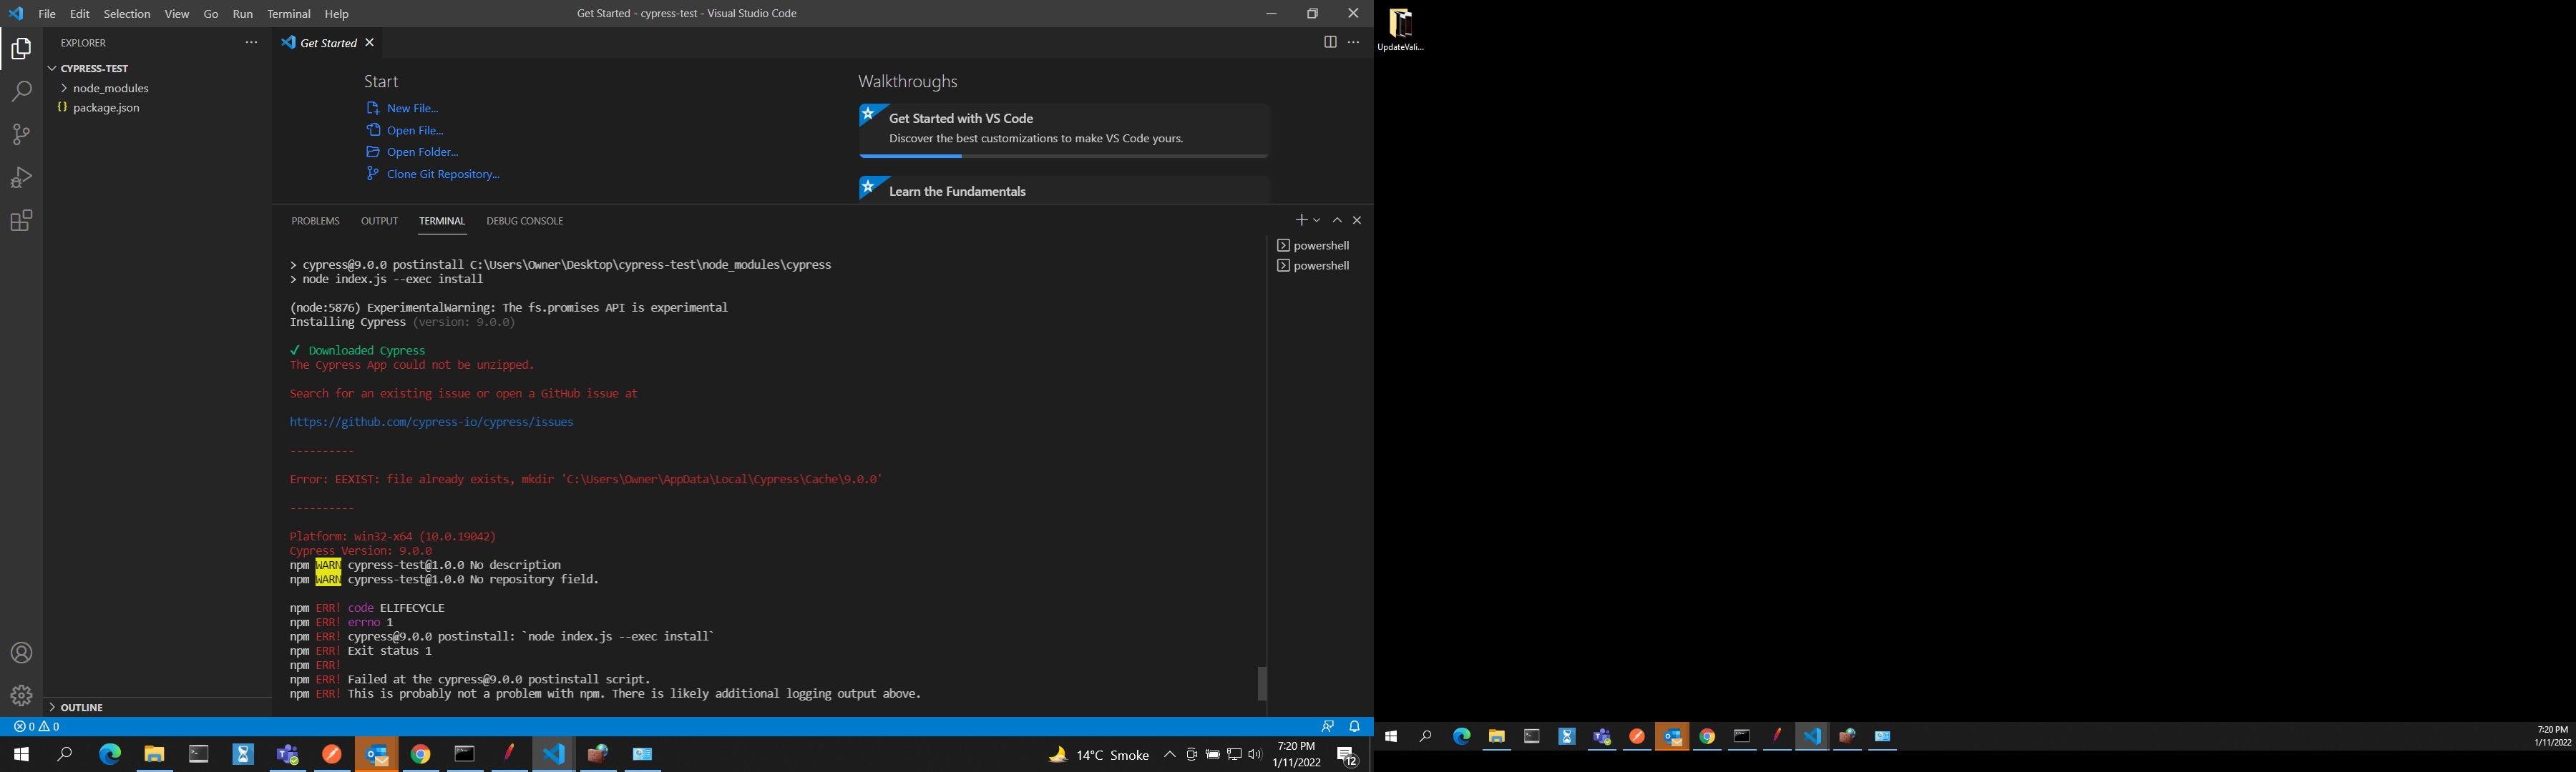Open the Selection menu
This screenshot has width=2576, height=772.
click(127, 14)
